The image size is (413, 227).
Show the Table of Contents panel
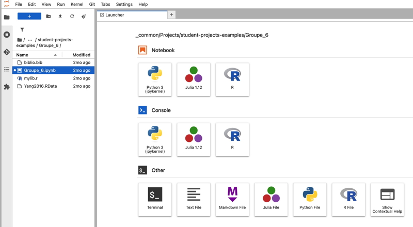(x=7, y=70)
